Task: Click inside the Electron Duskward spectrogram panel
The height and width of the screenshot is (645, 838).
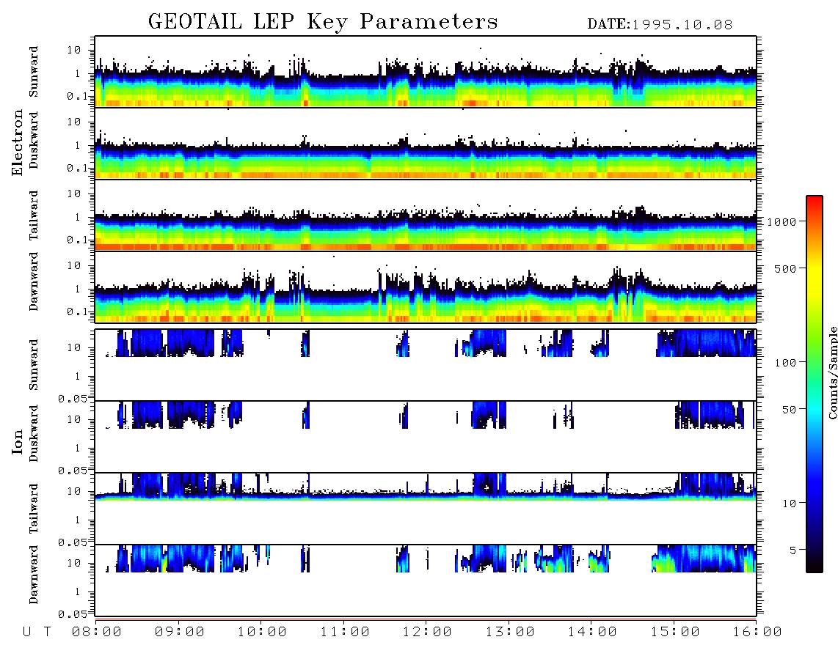Action: 426,143
